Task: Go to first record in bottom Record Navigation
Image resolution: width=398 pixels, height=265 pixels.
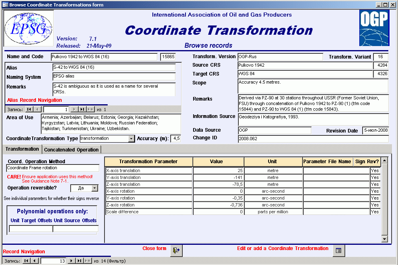Action: click(26, 261)
